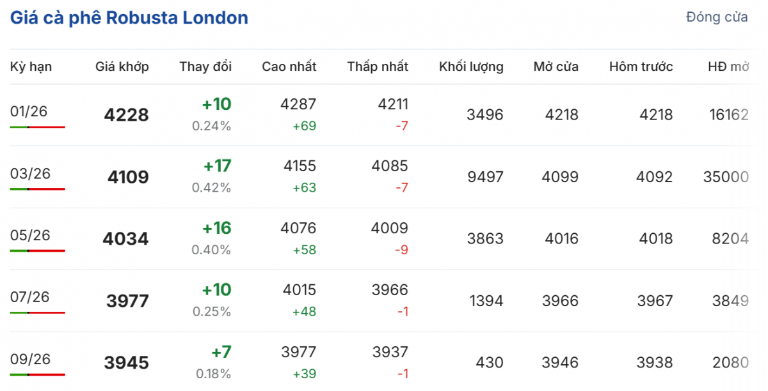This screenshot has height=391, width=768.
Task: Click the 9497 volume value
Action: [x=484, y=177]
